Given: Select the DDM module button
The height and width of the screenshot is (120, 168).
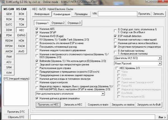Looking at the screenshot, I should [x=9, y=30].
